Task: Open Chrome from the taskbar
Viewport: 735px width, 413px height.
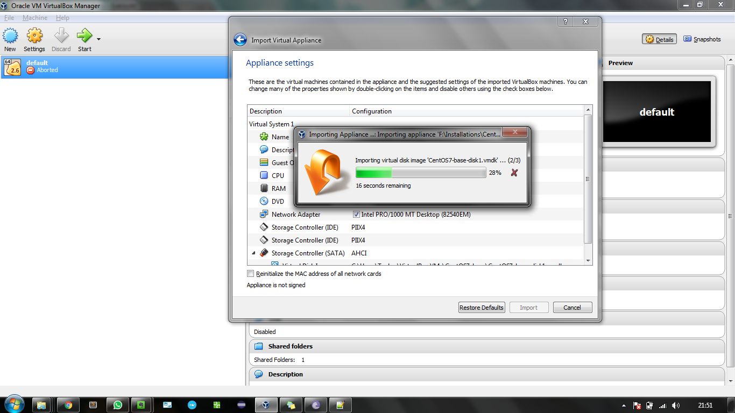Action: [68, 405]
